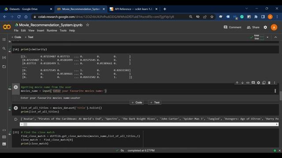Move the selected cell down

242,83
